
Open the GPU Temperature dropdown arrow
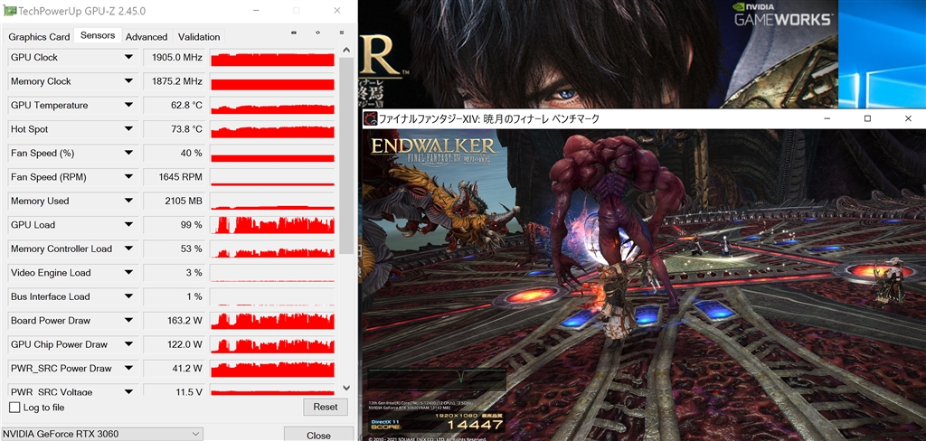[x=128, y=105]
